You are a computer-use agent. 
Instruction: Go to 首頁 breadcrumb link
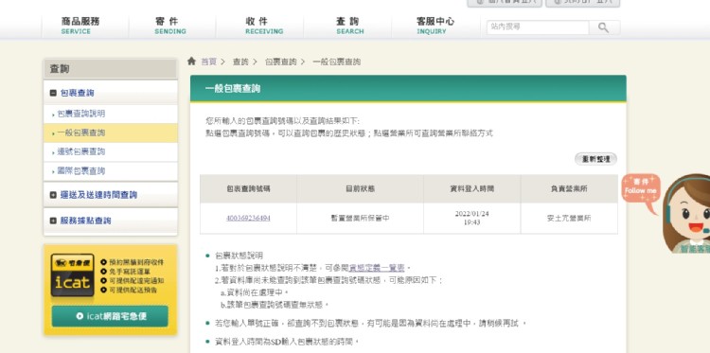click(208, 62)
